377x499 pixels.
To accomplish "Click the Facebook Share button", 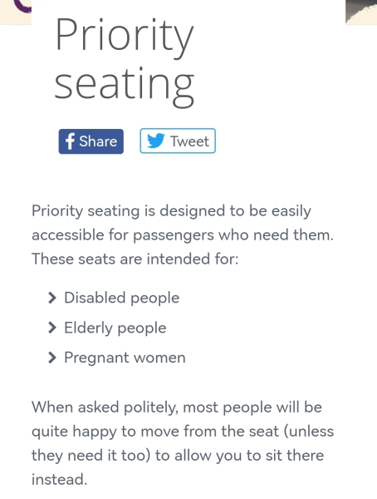I will point(91,141).
